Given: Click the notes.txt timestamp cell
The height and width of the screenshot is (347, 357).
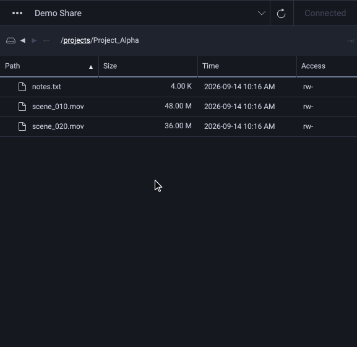Looking at the screenshot, I should [239, 87].
